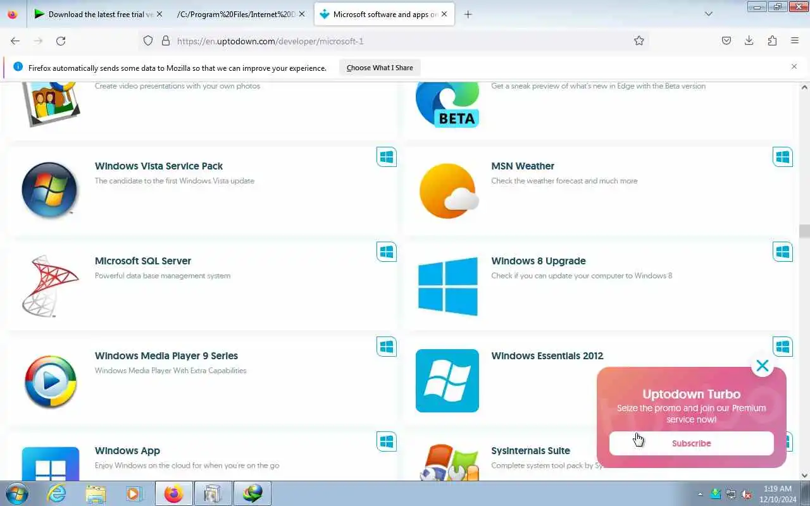
Task: Open the Windows Vista Service Pack orb icon
Action: click(50, 190)
